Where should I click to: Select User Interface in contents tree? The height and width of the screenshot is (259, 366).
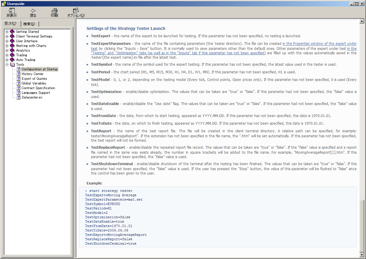point(27,41)
